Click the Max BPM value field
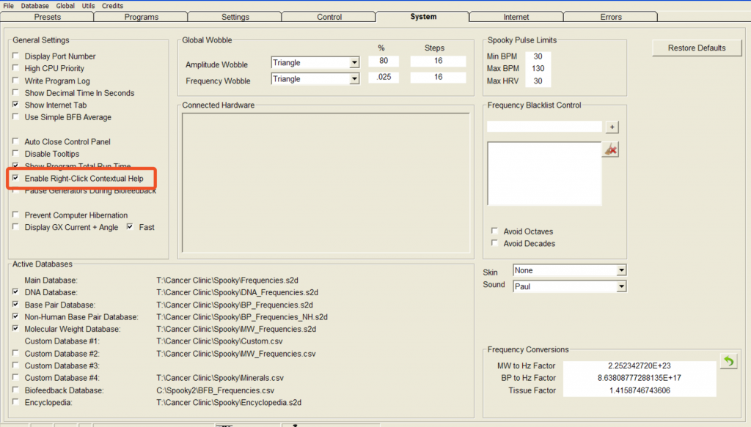The height and width of the screenshot is (427, 751). pos(538,69)
